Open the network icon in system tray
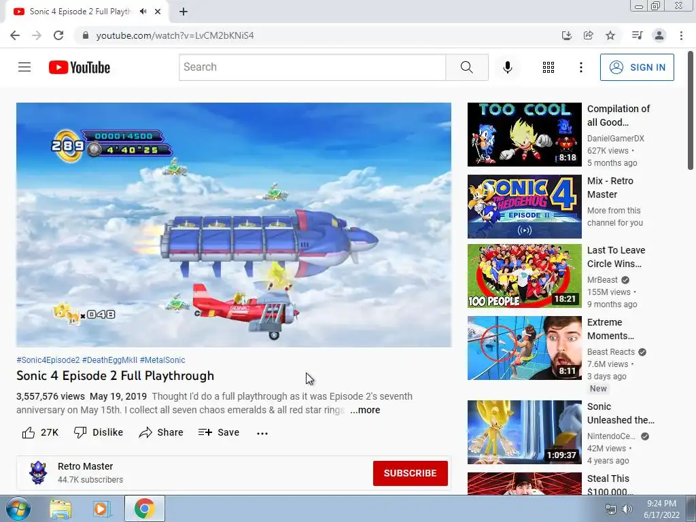 [x=611, y=509]
